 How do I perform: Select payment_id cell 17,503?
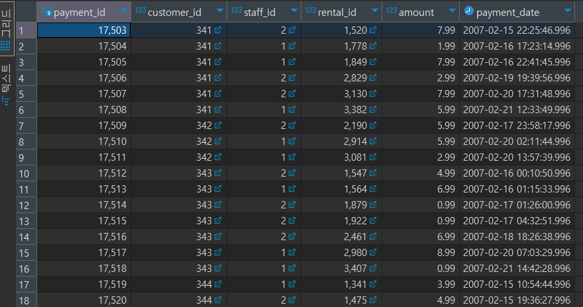[x=83, y=30]
